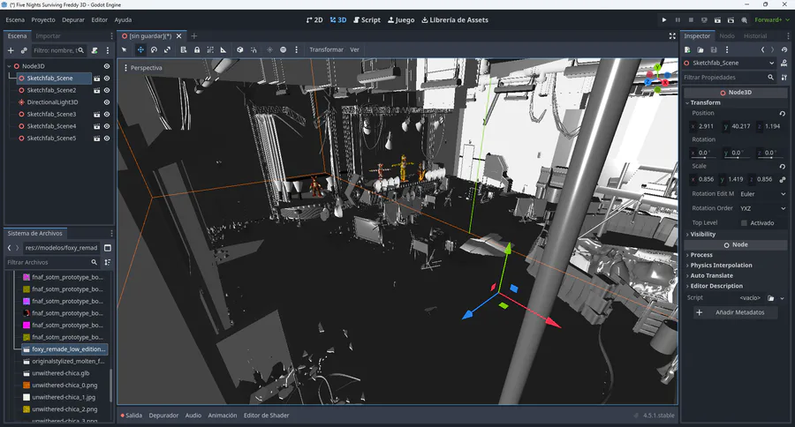Collapse the Node3D tree root

[9, 66]
